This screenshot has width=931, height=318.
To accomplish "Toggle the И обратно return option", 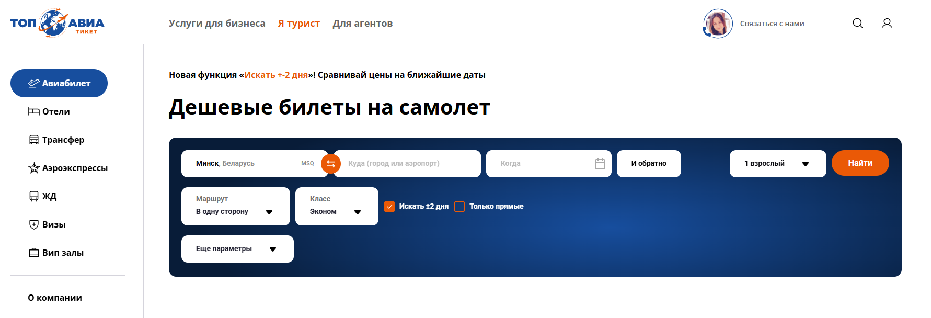I will pyautogui.click(x=648, y=164).
